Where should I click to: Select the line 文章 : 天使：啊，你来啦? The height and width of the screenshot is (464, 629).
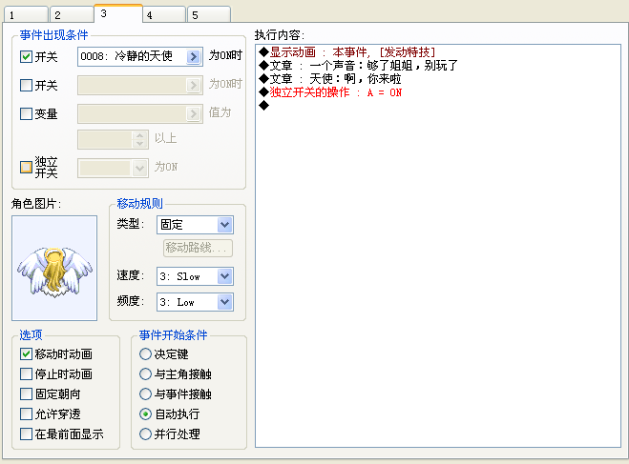pos(329,78)
